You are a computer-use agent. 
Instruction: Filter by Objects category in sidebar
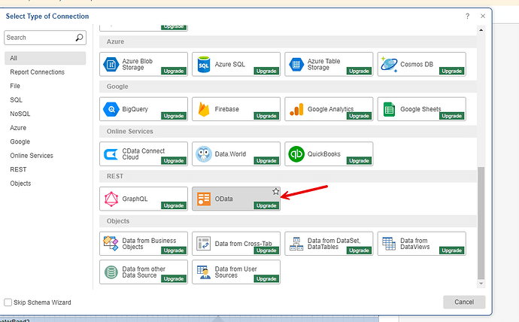click(x=20, y=184)
